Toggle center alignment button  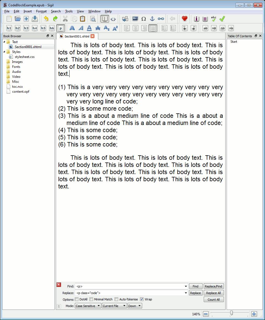[135, 28]
